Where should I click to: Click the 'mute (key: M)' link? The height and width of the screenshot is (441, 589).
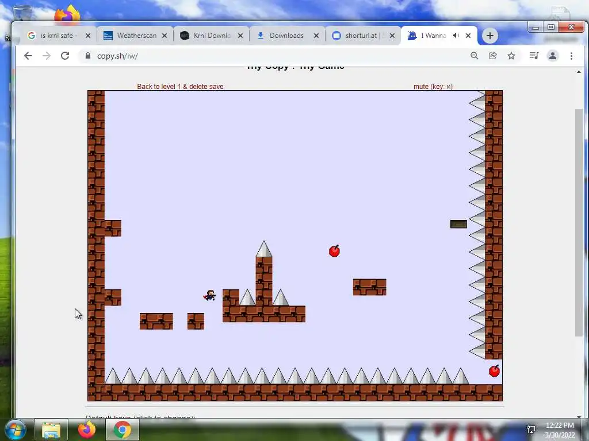(433, 87)
